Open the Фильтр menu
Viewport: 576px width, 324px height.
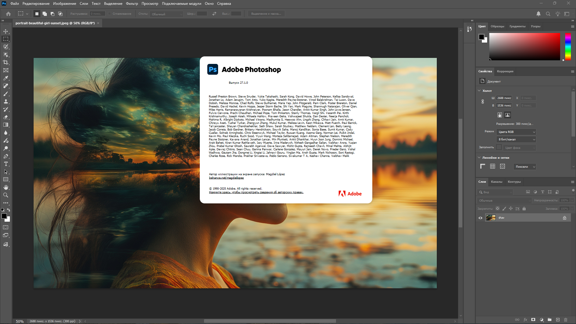(132, 4)
